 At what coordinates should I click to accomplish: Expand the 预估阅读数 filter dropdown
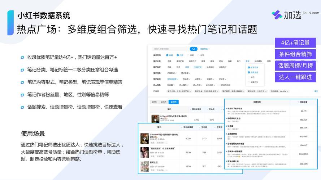click(x=173, y=79)
